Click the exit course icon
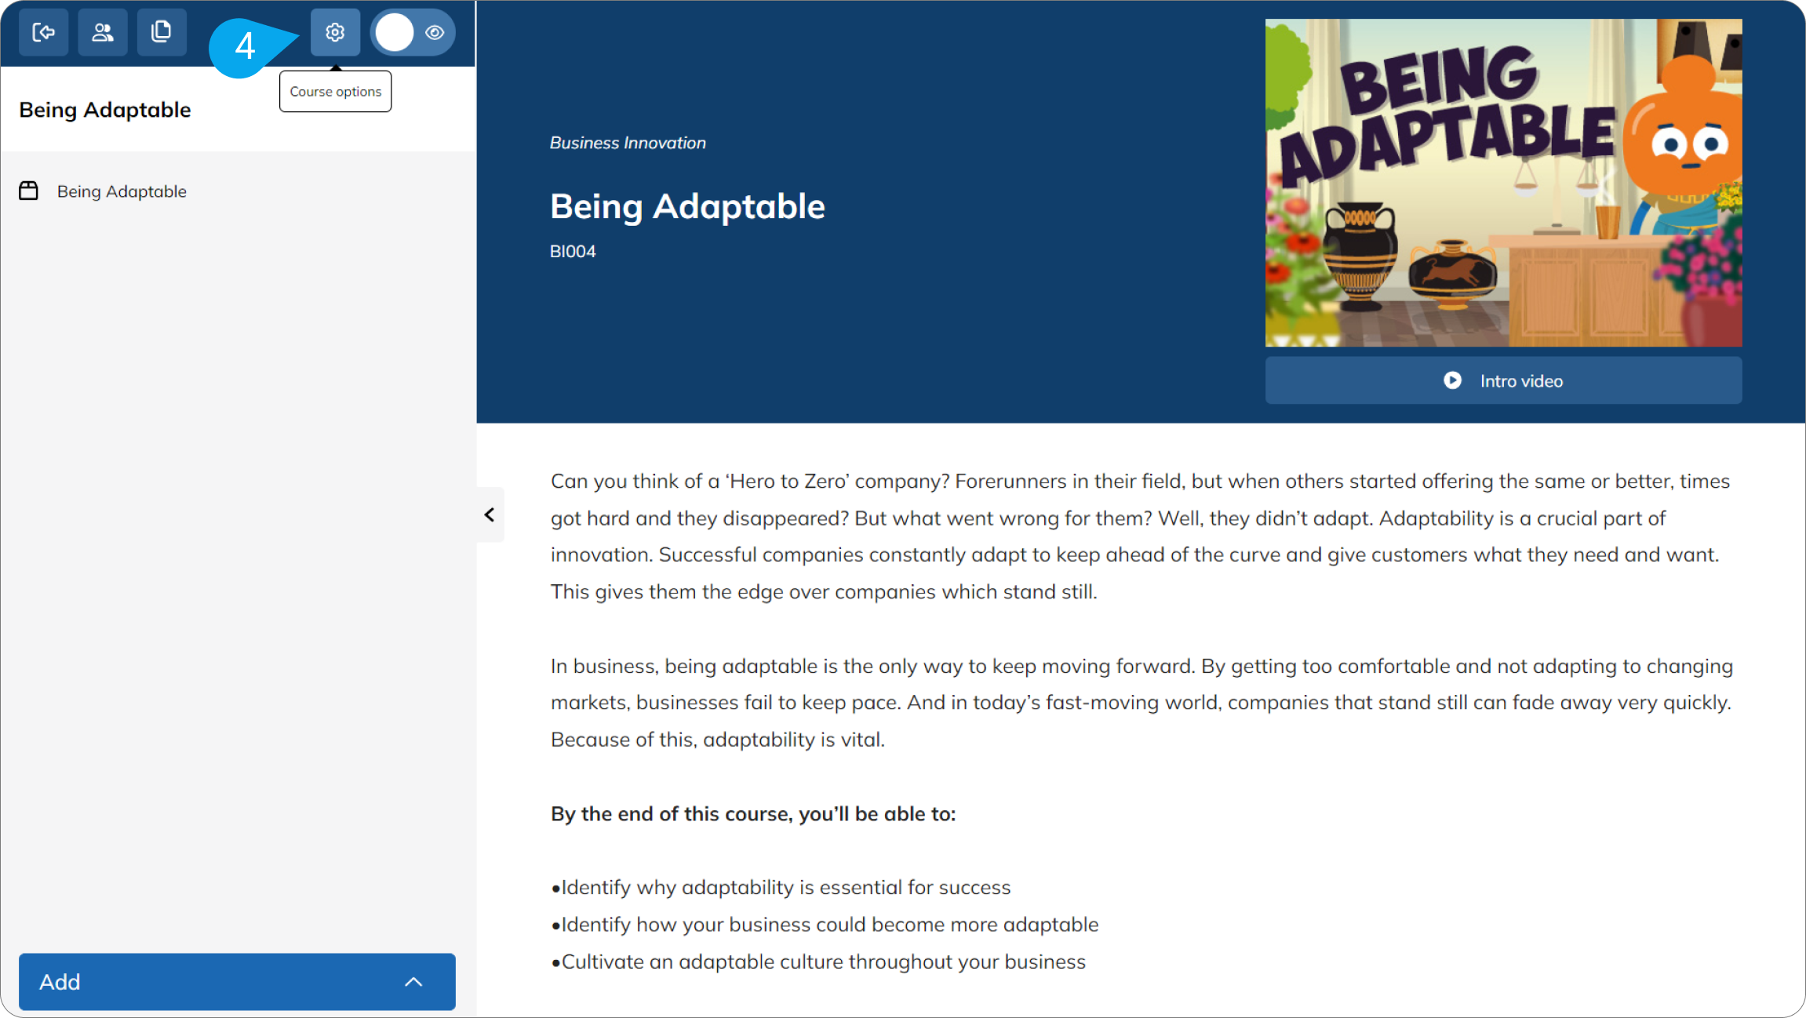 pyautogui.click(x=43, y=32)
